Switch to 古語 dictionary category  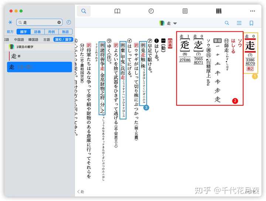coord(47,39)
